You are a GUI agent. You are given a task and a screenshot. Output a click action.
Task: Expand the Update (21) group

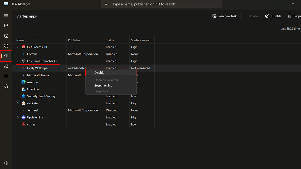pyautogui.click(x=18, y=117)
